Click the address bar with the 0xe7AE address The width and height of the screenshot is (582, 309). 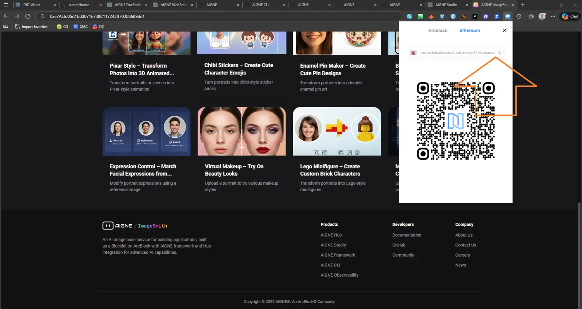pos(219,16)
